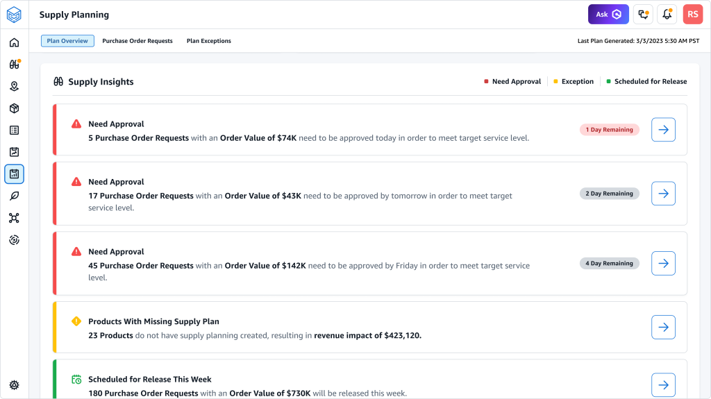Click the green calendar scheduled release icon

(76, 380)
